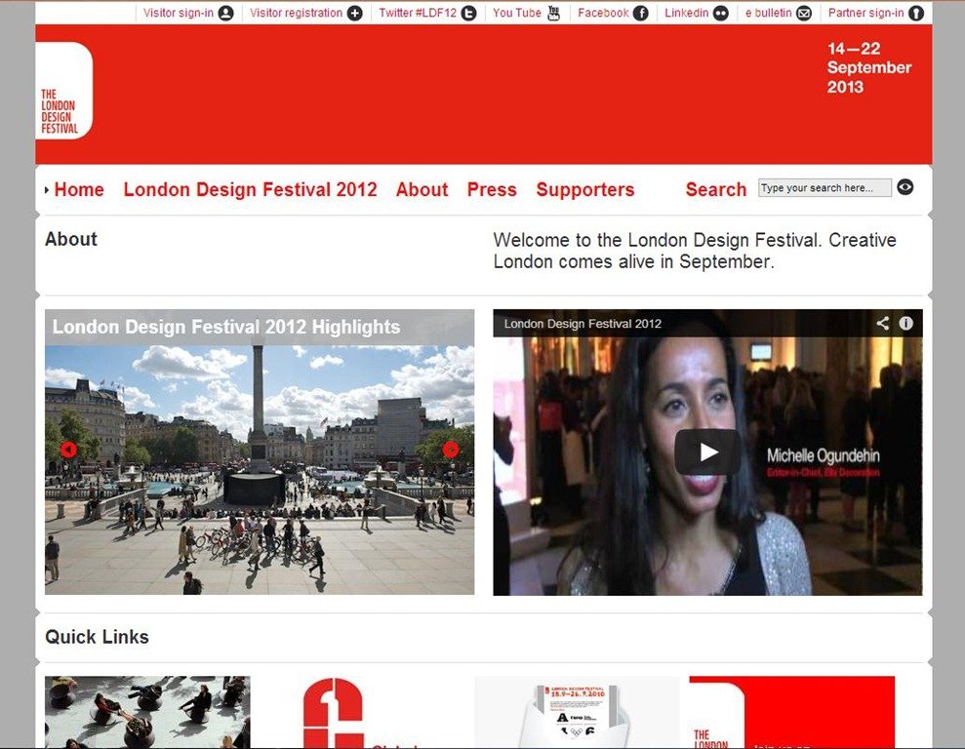Image resolution: width=965 pixels, height=749 pixels.
Task: Open the 2010 festival envelope quick link
Action: [x=577, y=713]
